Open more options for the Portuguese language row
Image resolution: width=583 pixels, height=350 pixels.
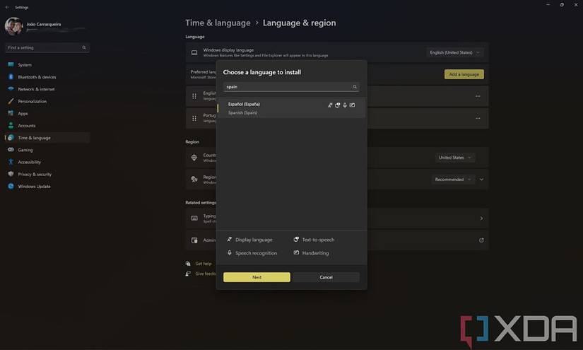478,118
